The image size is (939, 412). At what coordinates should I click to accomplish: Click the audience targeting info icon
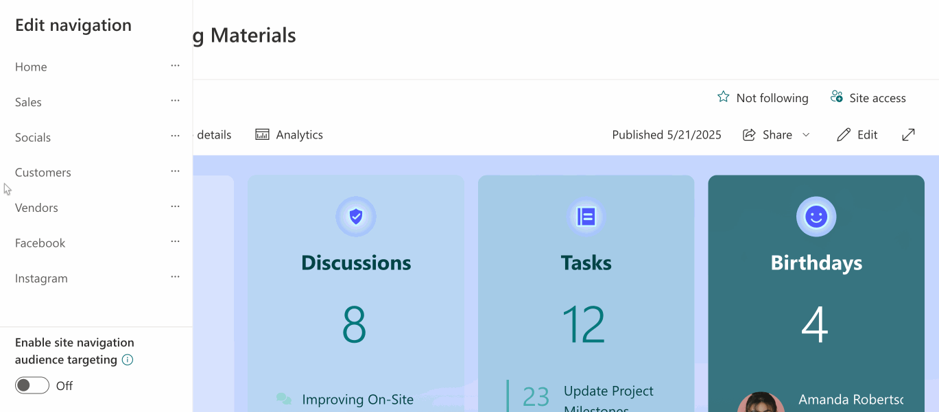tap(128, 360)
